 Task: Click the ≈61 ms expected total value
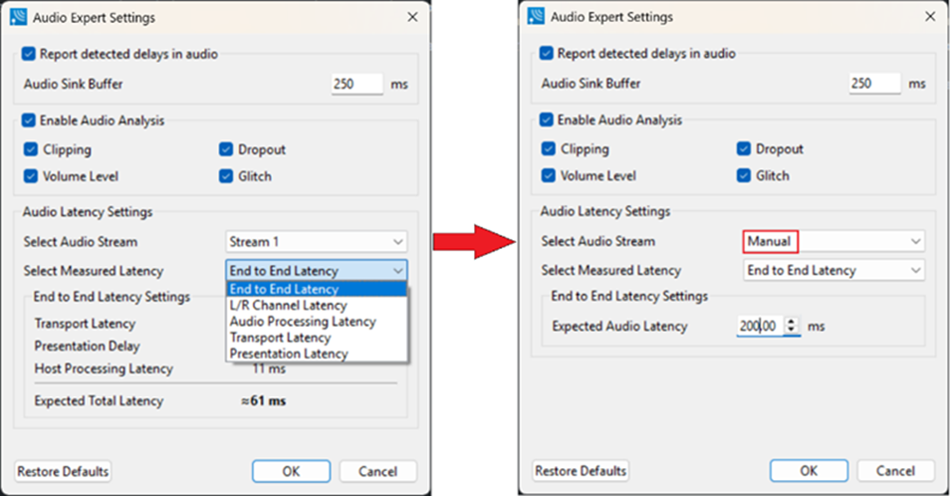coord(263,400)
